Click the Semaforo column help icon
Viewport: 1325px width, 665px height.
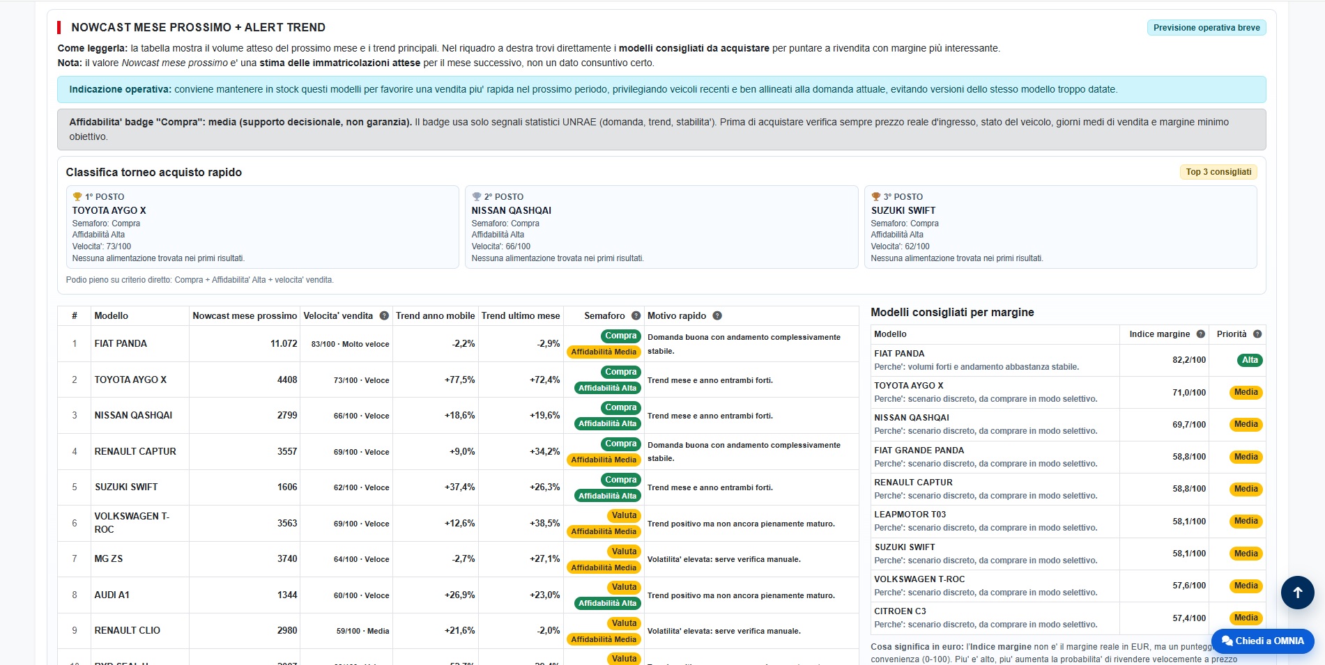pos(636,315)
